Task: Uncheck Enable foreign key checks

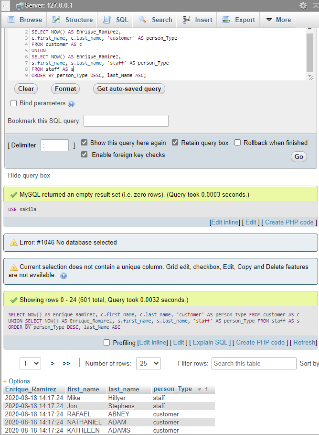Action: pos(84,154)
